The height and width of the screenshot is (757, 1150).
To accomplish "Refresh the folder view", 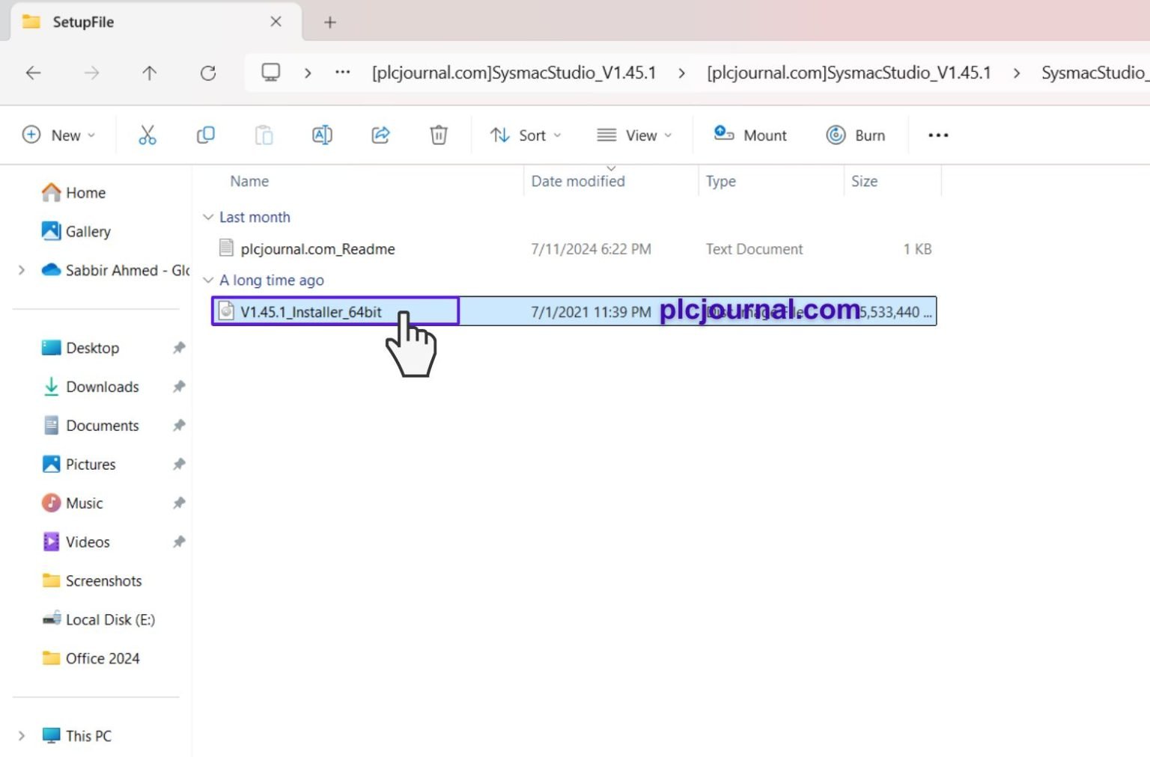I will [x=207, y=73].
